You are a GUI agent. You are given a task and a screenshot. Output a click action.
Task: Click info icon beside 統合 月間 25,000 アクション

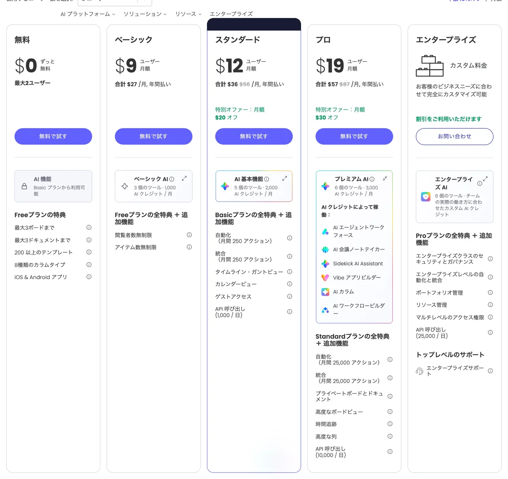tap(390, 378)
